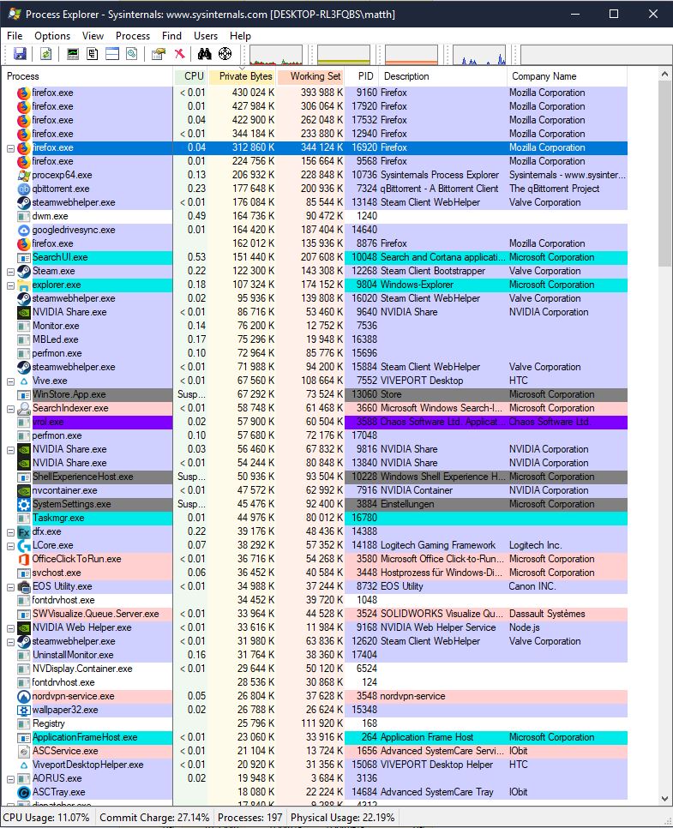The width and height of the screenshot is (673, 828).
Task: Open the Options menu
Action: pos(52,36)
